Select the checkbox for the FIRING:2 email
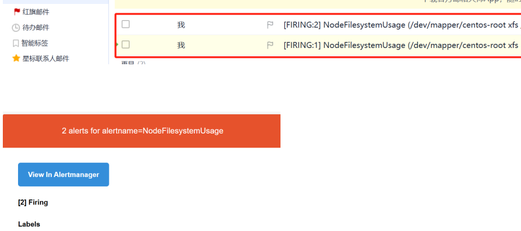521x231 pixels. [x=126, y=24]
